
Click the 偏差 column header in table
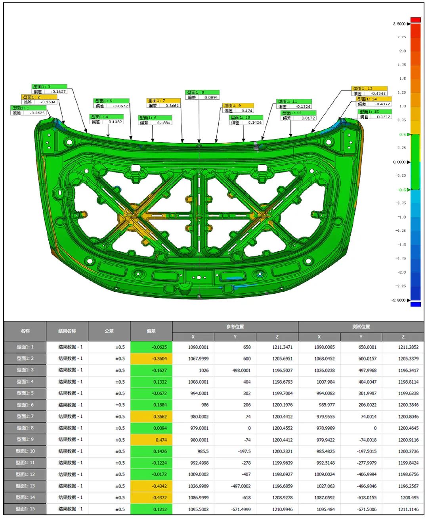click(x=151, y=331)
